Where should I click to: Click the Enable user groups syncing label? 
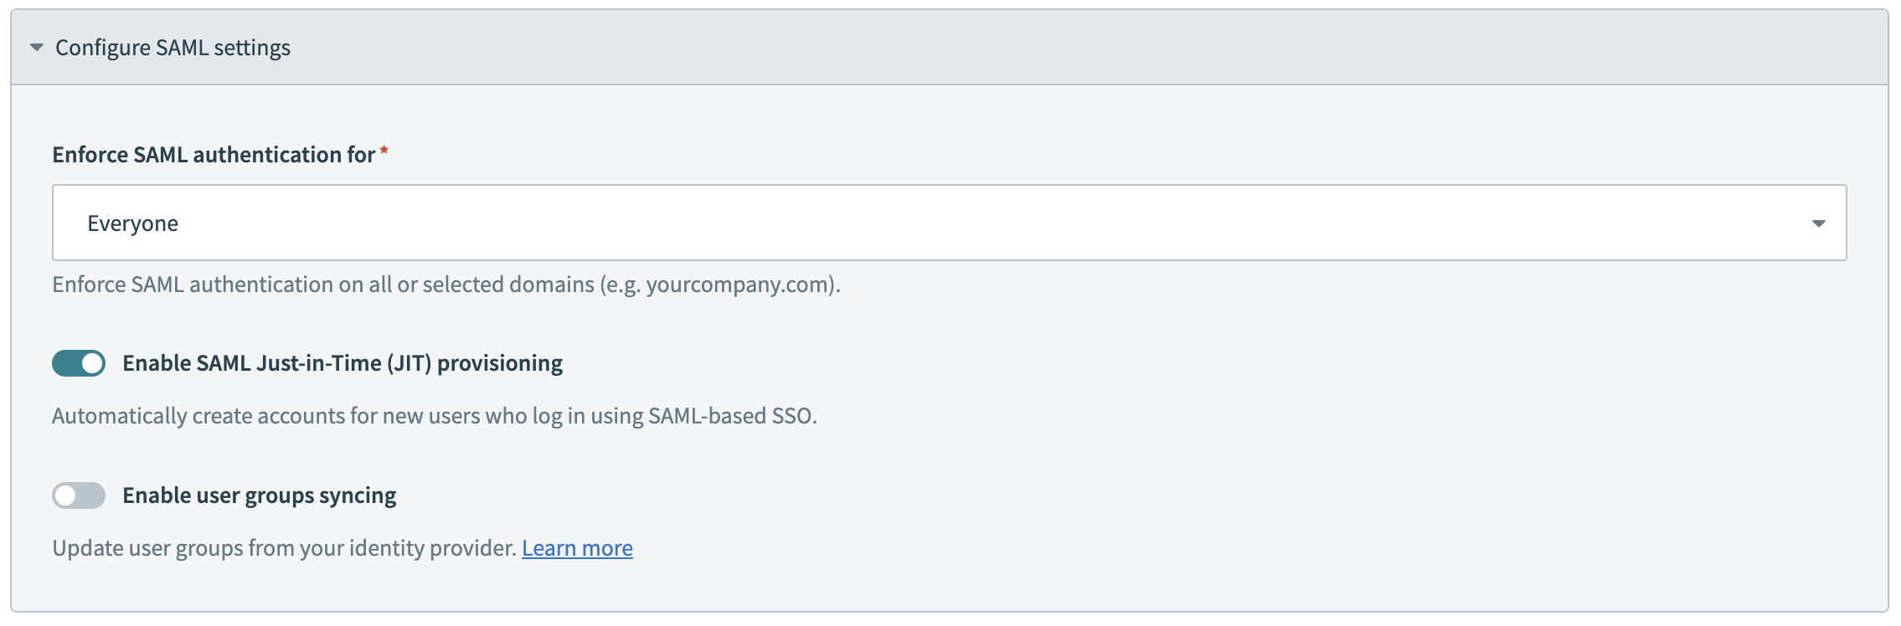pos(260,495)
